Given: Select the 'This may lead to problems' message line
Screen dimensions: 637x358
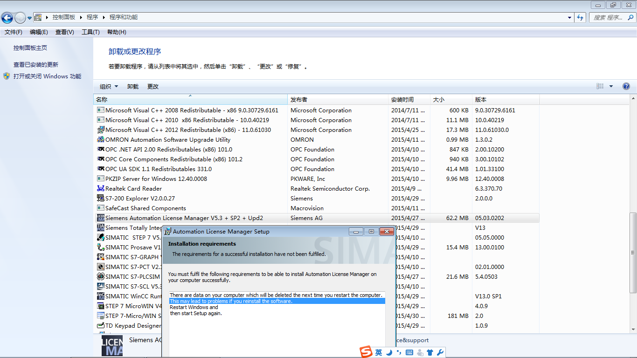Looking at the screenshot, I should 277,301.
